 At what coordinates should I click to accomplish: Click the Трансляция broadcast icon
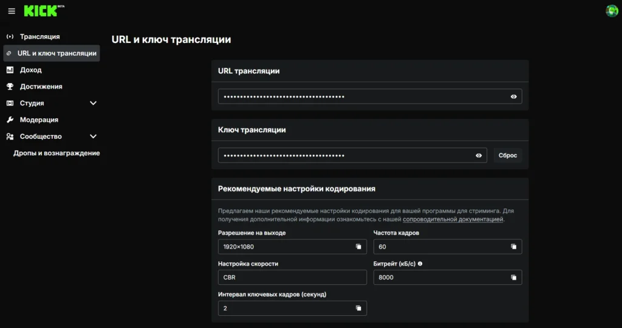10,36
